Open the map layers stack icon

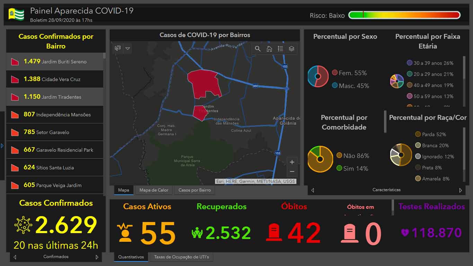tap(292, 49)
